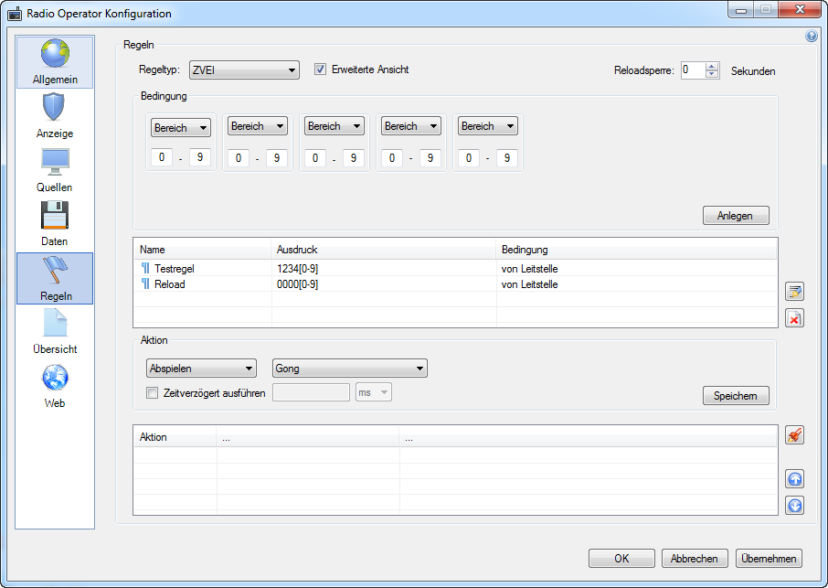Image resolution: width=828 pixels, height=588 pixels.
Task: Confirm with the OK button
Action: [x=621, y=559]
